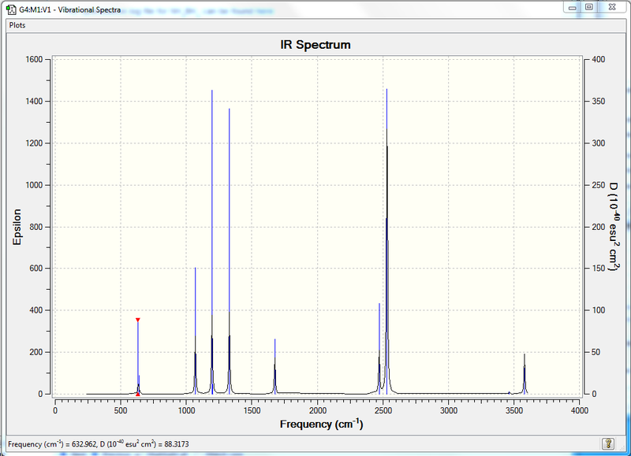The height and width of the screenshot is (456, 631).
Task: Click the Frequency (cm-1) x-axis label
Action: [x=322, y=424]
